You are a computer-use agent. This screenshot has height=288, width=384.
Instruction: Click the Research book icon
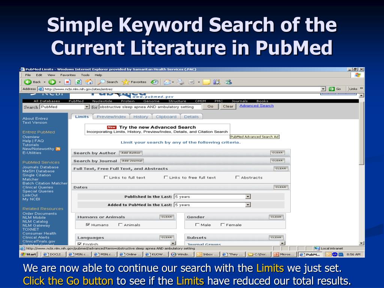pyautogui.click(x=217, y=82)
